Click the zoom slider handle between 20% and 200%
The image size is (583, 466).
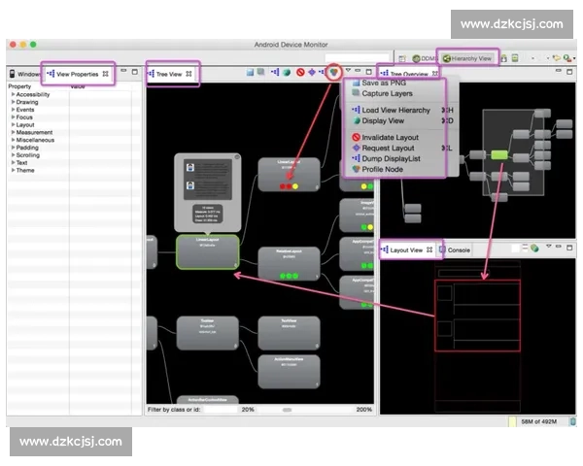click(287, 410)
